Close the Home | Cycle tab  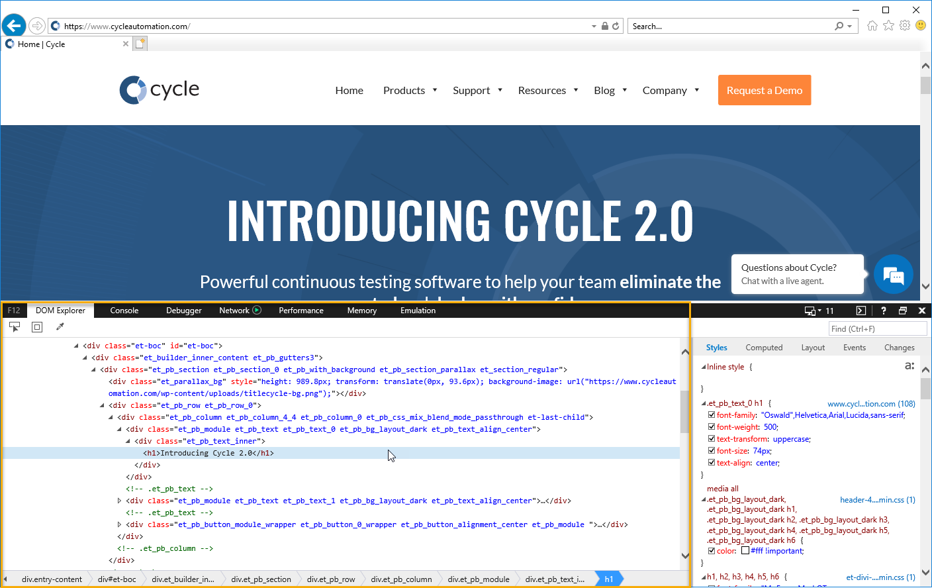click(126, 44)
